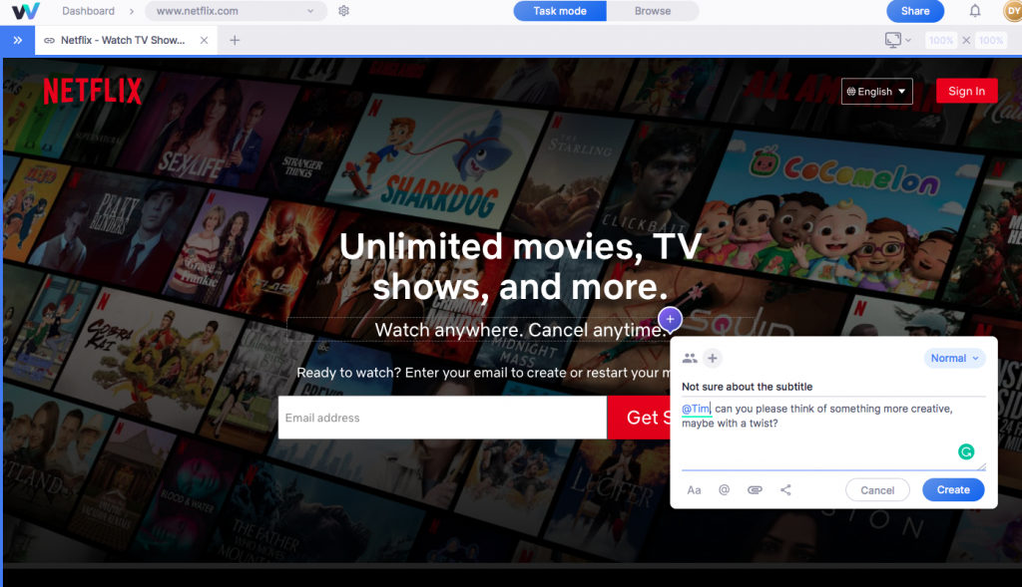Open the Normal priority dropdown
The width and height of the screenshot is (1022, 587).
pos(954,358)
